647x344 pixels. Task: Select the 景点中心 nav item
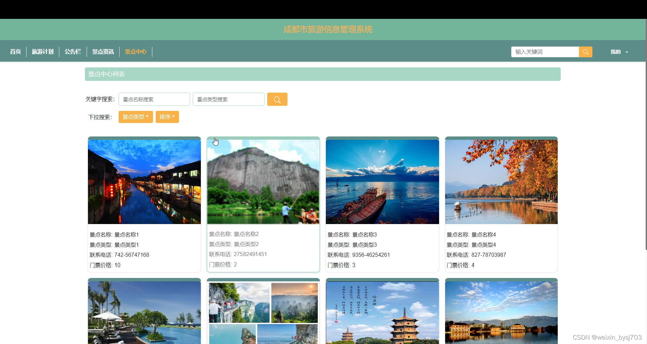pyautogui.click(x=136, y=52)
